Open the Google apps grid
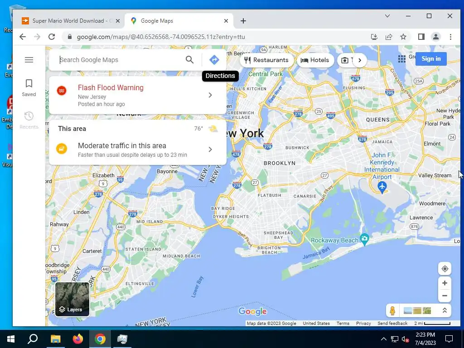Screen dimensions: 464x348 [x=401, y=59]
